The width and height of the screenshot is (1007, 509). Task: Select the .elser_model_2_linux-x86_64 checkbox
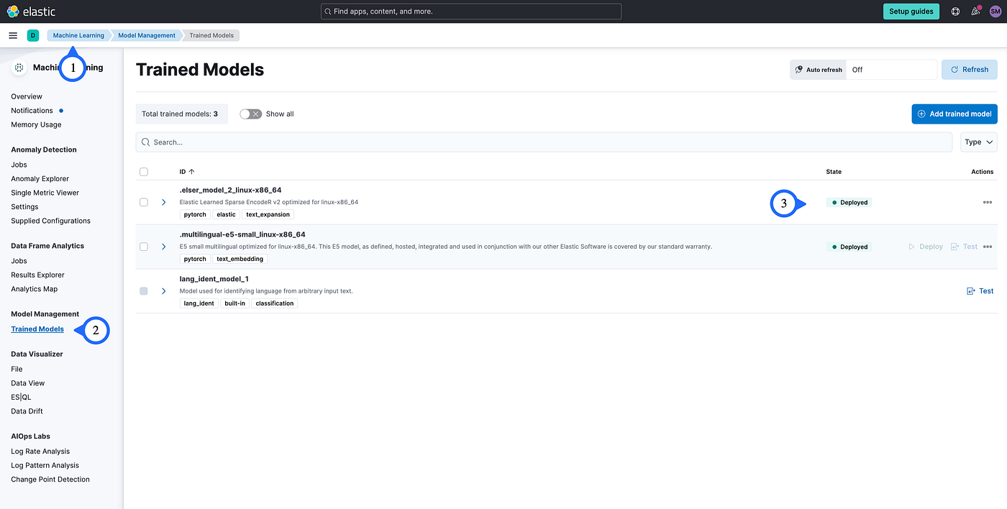point(143,202)
